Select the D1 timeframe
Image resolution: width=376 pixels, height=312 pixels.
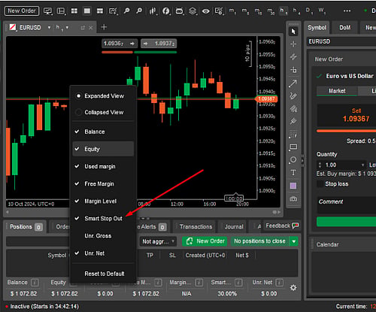(x=308, y=11)
